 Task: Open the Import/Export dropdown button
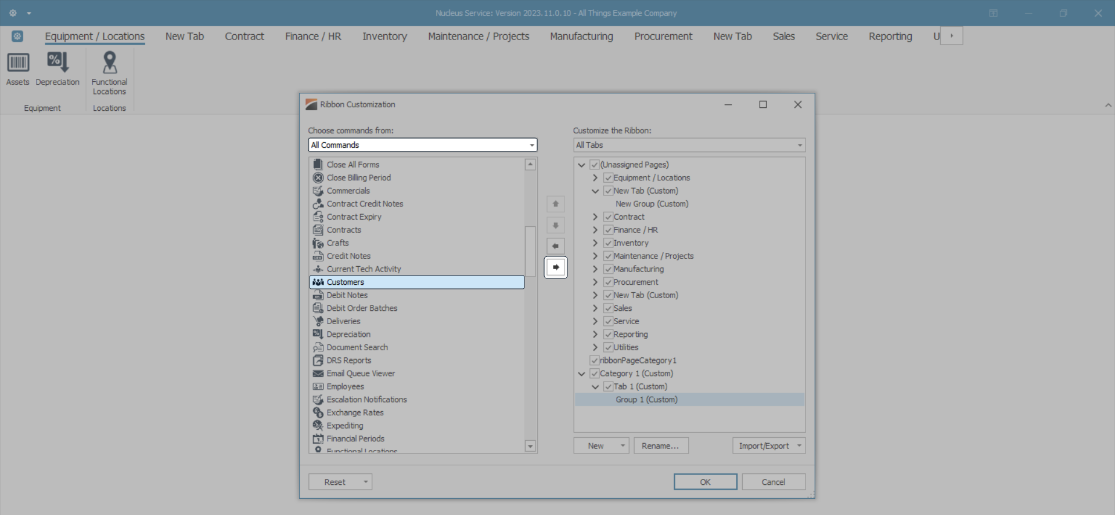[769, 445]
